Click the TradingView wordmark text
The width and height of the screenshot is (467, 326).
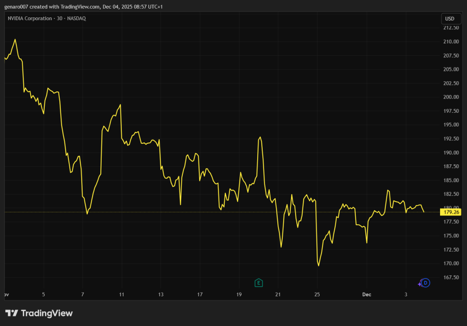click(x=47, y=313)
